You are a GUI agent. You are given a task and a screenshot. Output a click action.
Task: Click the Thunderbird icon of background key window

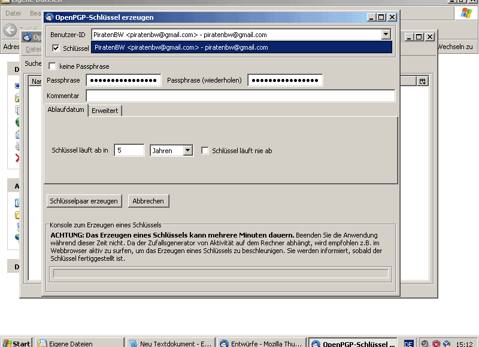tap(27, 37)
